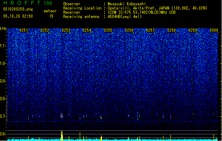This screenshot has height=141, width=222.
Task: Select the antenna value A504HB(yagi 4el)
Action: pyautogui.click(x=125, y=17)
